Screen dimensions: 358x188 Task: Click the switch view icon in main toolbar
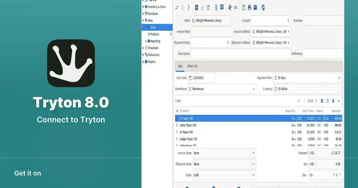point(177,8)
